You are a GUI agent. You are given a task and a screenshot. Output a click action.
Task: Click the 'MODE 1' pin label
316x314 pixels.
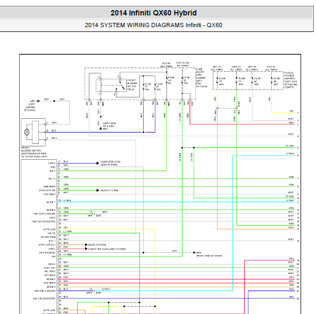click(51, 202)
